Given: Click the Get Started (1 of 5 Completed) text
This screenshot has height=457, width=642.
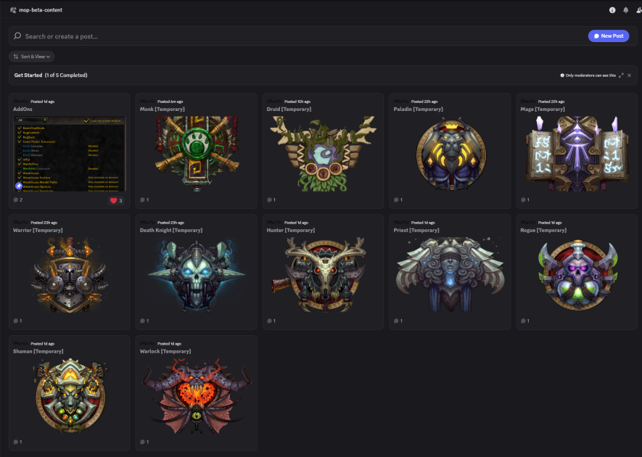Looking at the screenshot, I should (x=51, y=75).
